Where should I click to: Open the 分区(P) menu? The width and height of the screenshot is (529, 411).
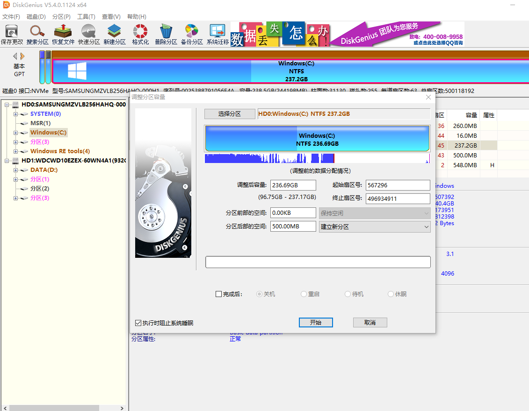point(61,16)
